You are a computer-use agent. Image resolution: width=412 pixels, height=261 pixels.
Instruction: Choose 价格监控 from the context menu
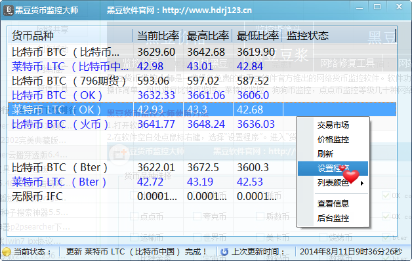333,140
